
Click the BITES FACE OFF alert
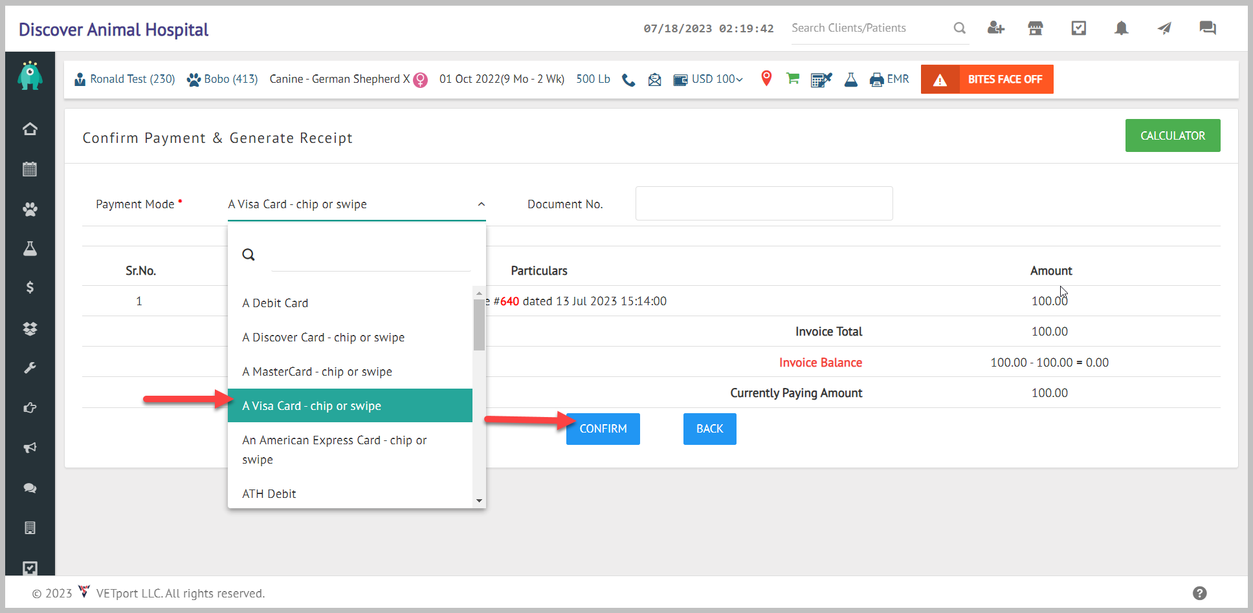[x=986, y=80]
